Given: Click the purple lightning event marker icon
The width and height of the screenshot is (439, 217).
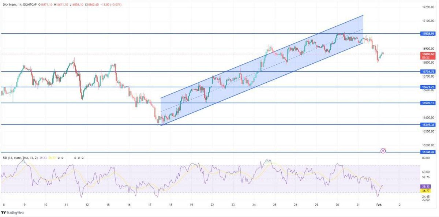Looking at the screenshot, I should coord(383,150).
